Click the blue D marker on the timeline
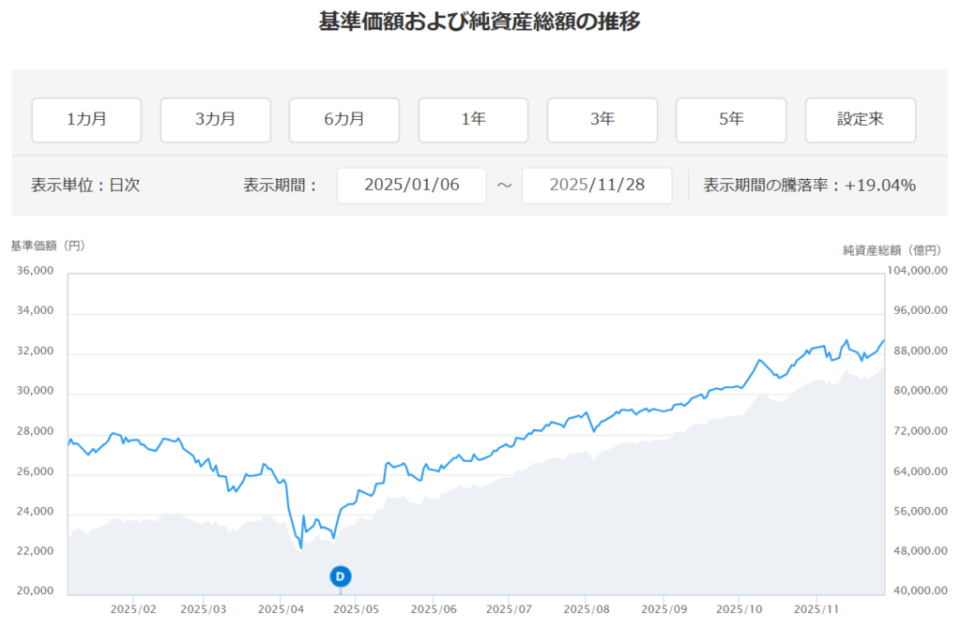This screenshot has width=961, height=627. point(341,575)
